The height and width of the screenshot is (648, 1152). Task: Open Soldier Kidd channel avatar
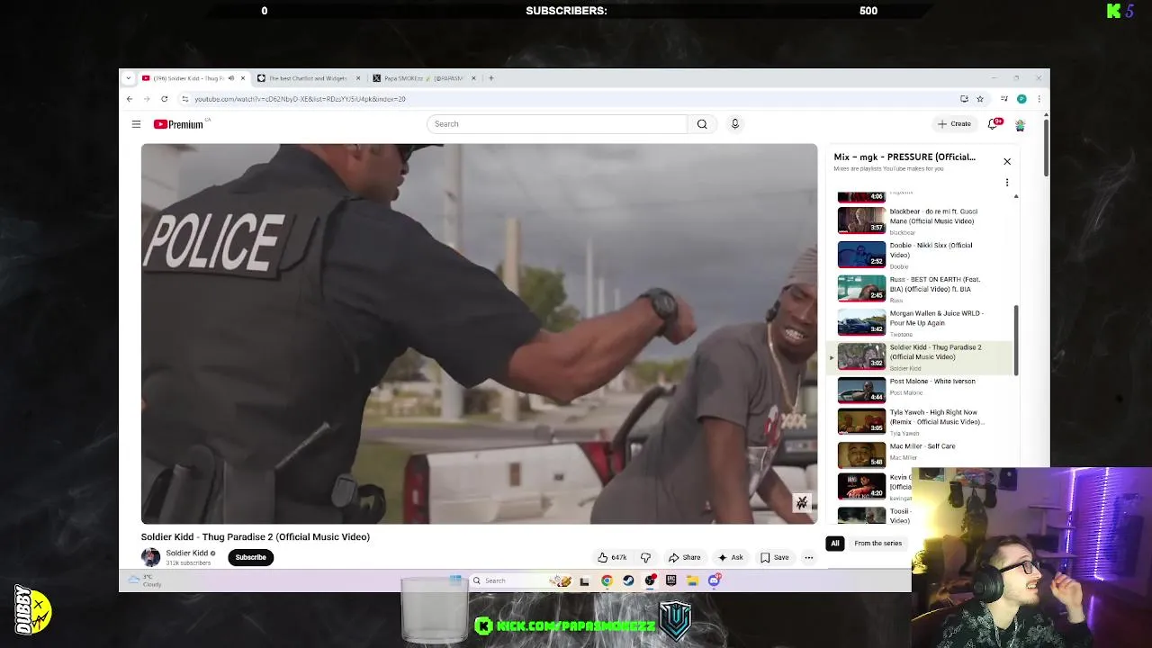(150, 557)
